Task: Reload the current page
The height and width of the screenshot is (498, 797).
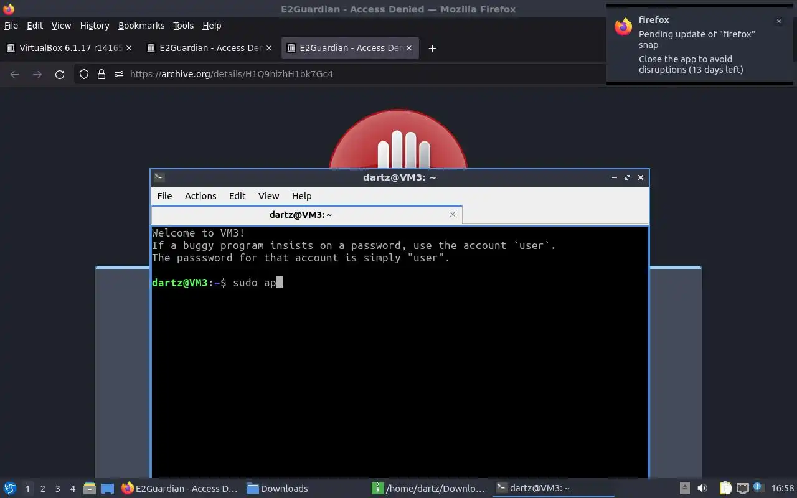Action: [60, 74]
